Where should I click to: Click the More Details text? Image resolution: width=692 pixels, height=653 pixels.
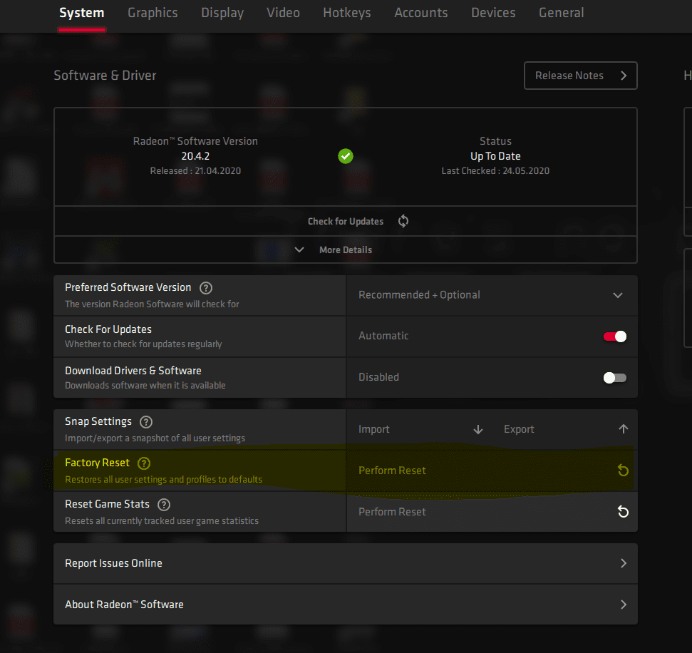346,250
